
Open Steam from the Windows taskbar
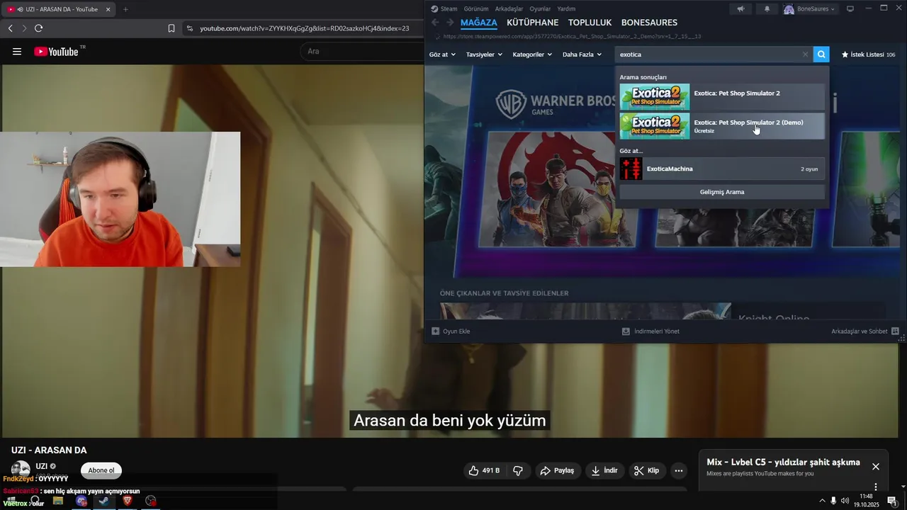pyautogui.click(x=103, y=501)
